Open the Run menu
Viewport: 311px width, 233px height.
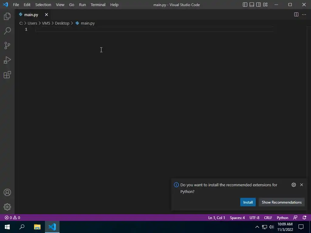[x=82, y=5]
